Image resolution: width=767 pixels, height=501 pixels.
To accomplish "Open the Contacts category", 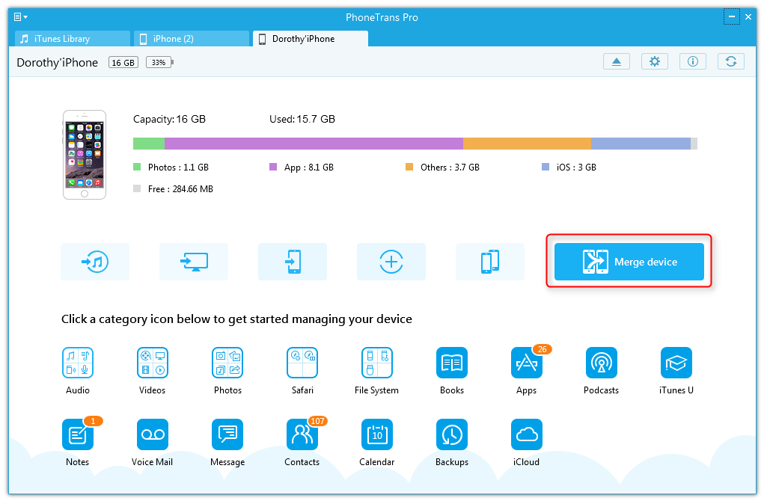I will (x=302, y=434).
